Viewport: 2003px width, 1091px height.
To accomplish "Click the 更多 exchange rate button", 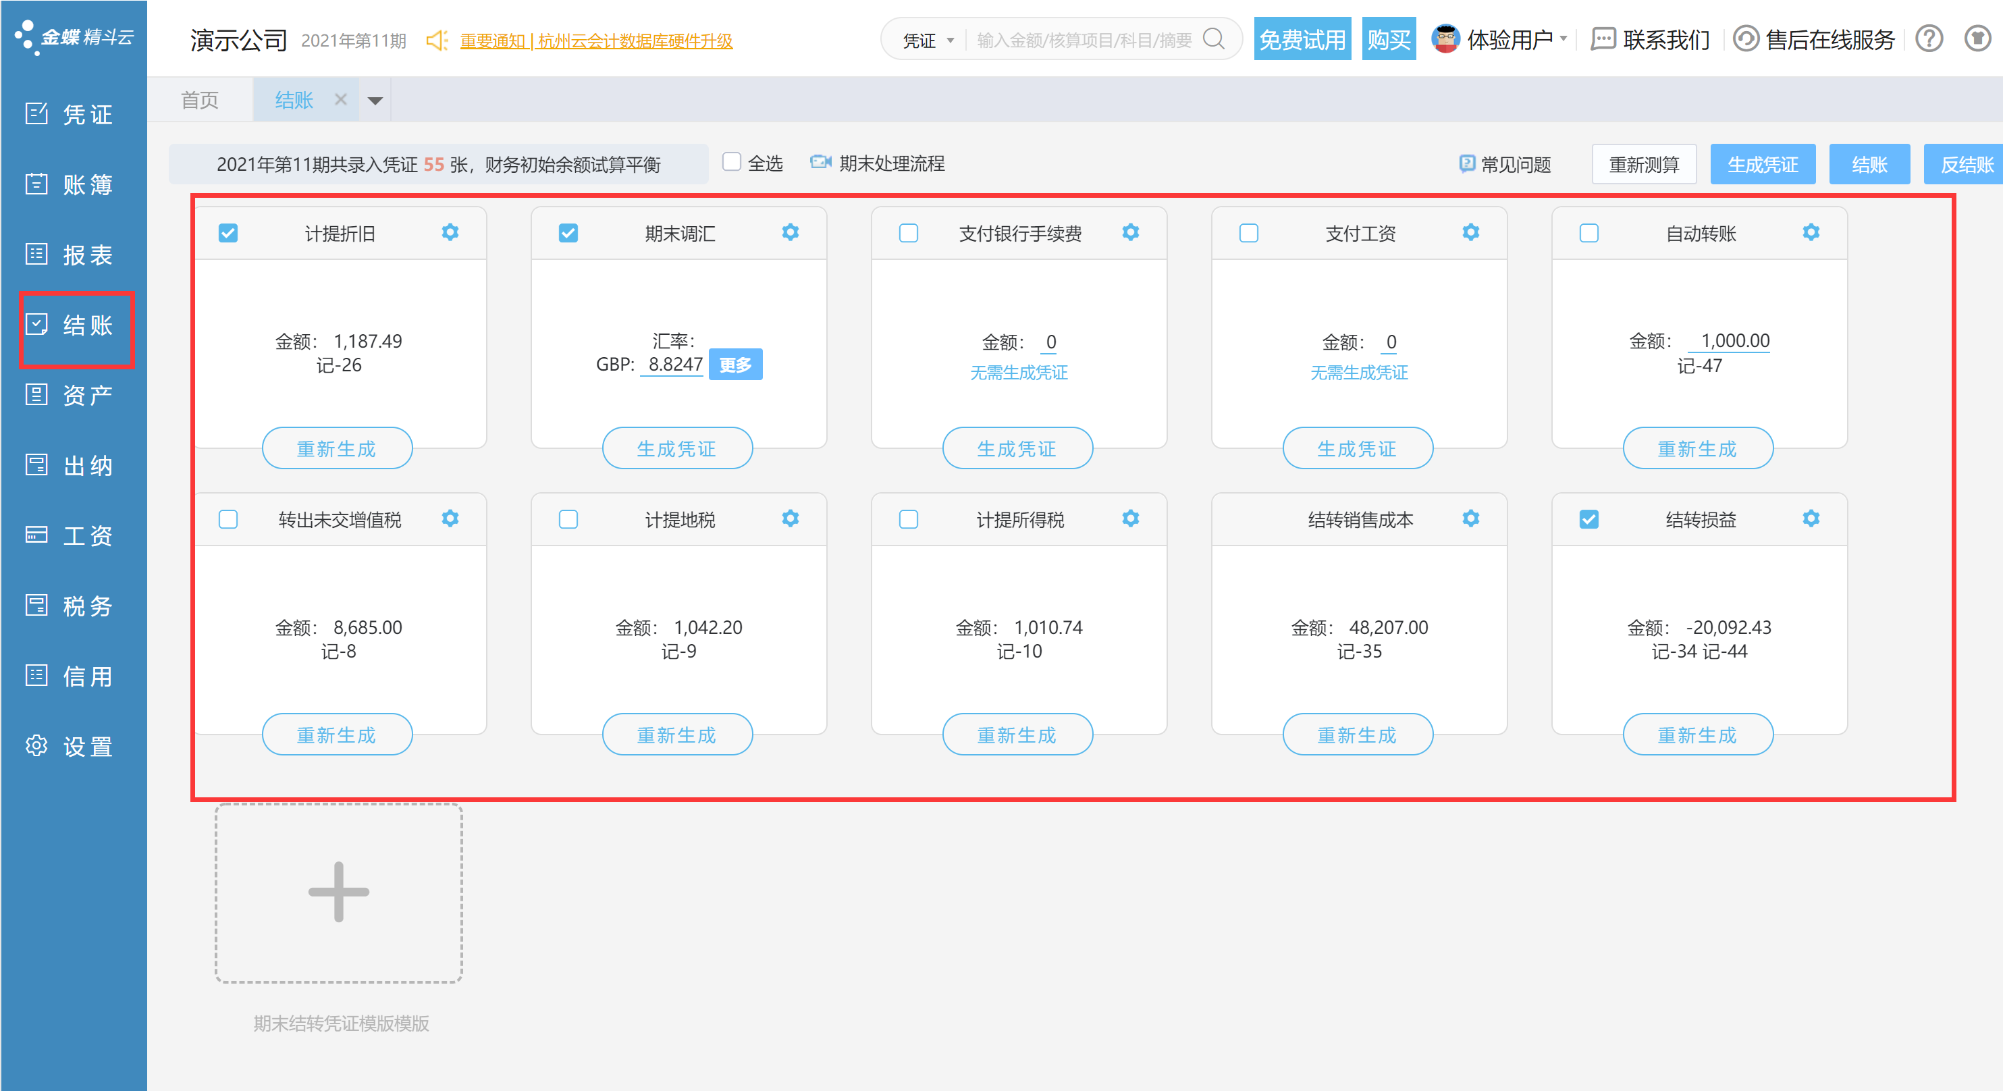I will coord(735,365).
